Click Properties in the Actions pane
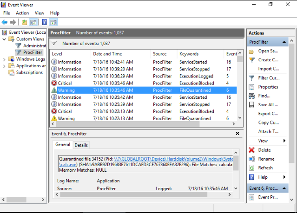 tap(268, 87)
